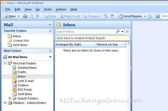Open the Junk E-mail folder
168x111 pixels.
(x=25, y=81)
